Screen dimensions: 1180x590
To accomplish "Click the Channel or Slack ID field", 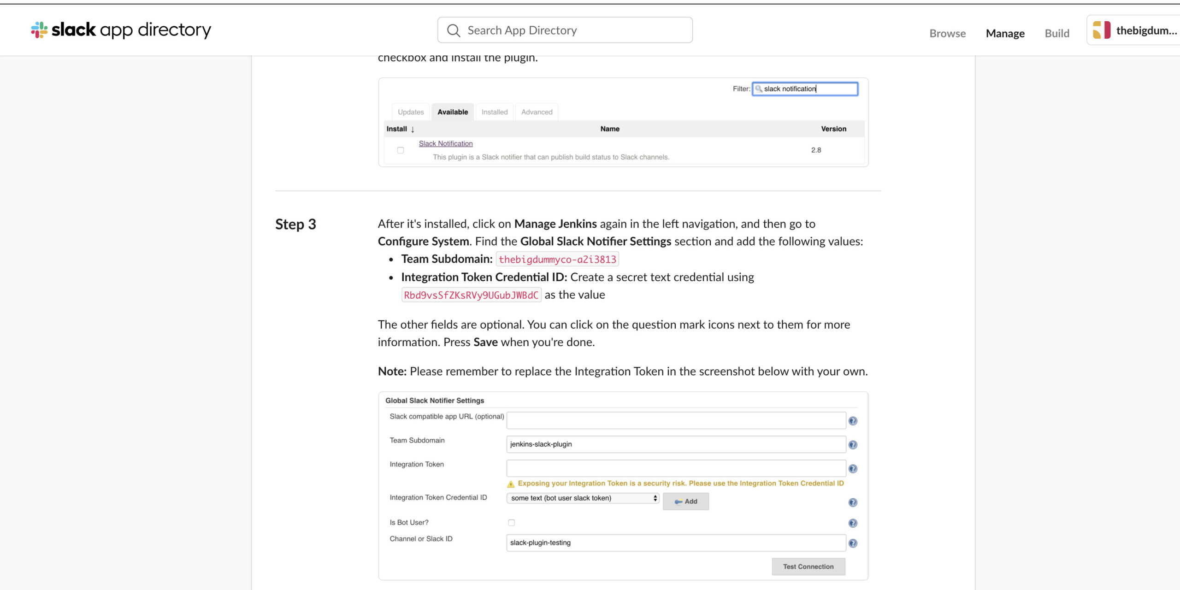I will point(676,543).
